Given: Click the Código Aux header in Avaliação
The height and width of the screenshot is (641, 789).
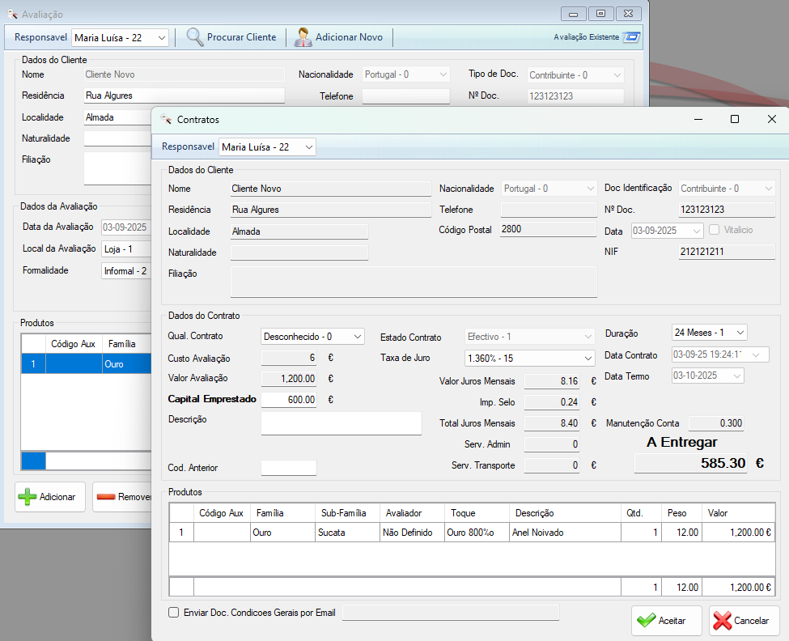Looking at the screenshot, I should (x=74, y=344).
